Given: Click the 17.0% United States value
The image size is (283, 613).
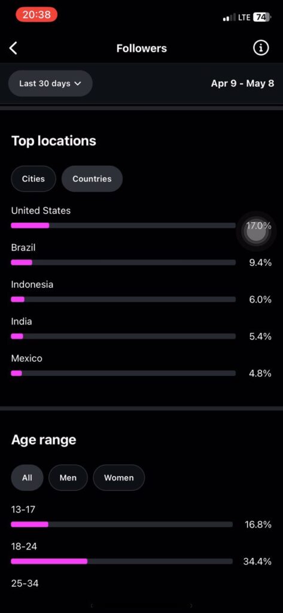Looking at the screenshot, I should [258, 225].
